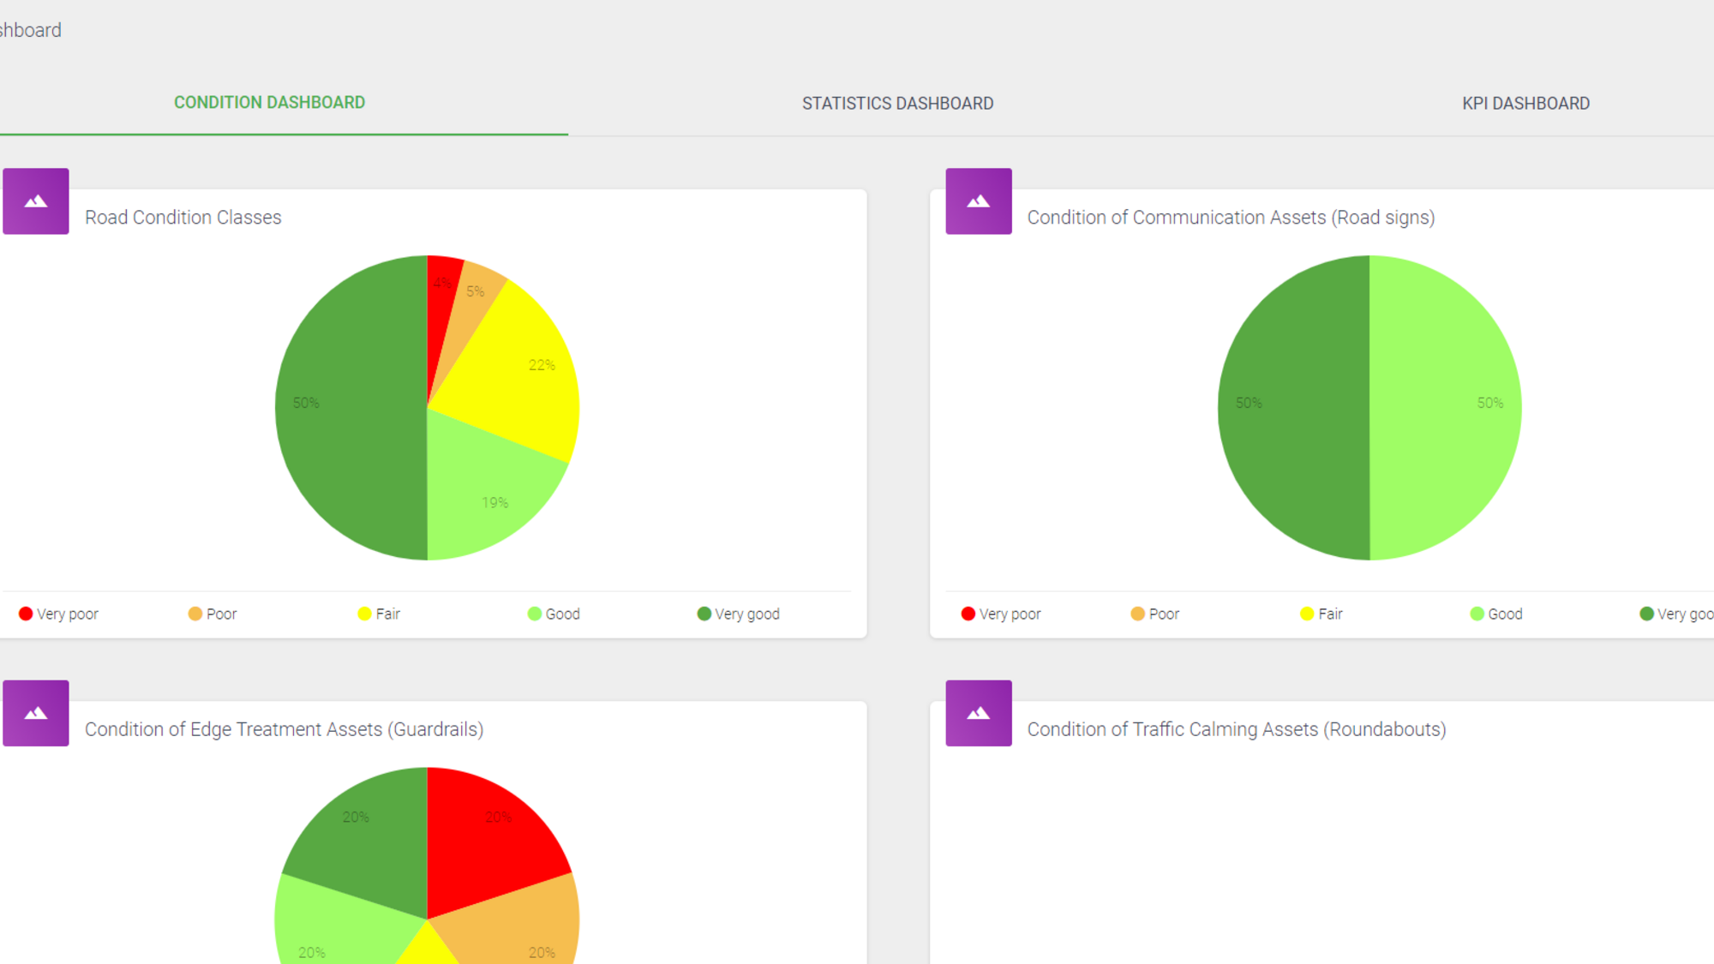Click the Condition of Traffic Calming Assets title
The height and width of the screenshot is (964, 1714).
pyautogui.click(x=1237, y=729)
